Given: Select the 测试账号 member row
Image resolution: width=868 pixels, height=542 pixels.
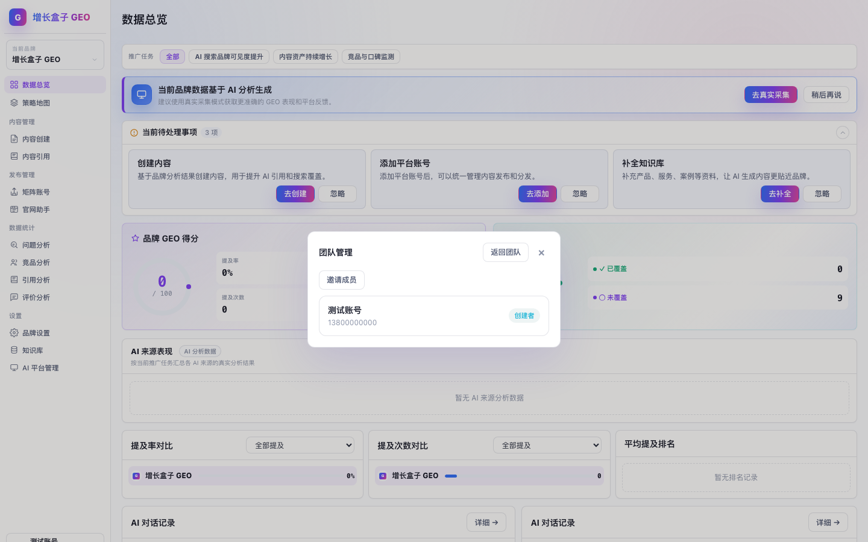Looking at the screenshot, I should point(434,316).
